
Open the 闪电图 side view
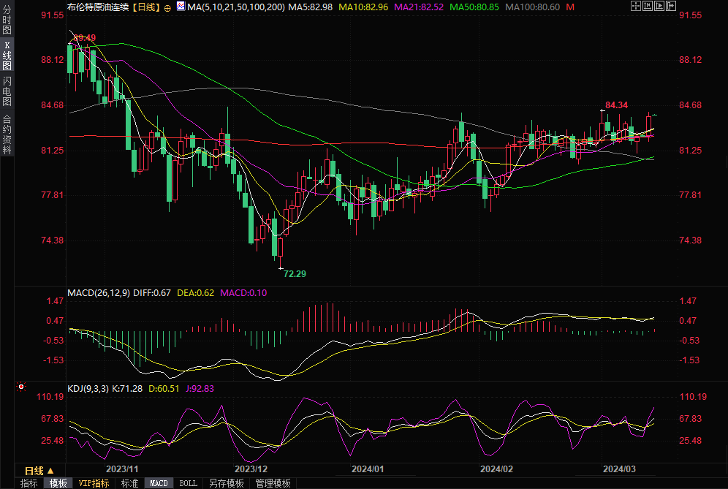(x=7, y=91)
